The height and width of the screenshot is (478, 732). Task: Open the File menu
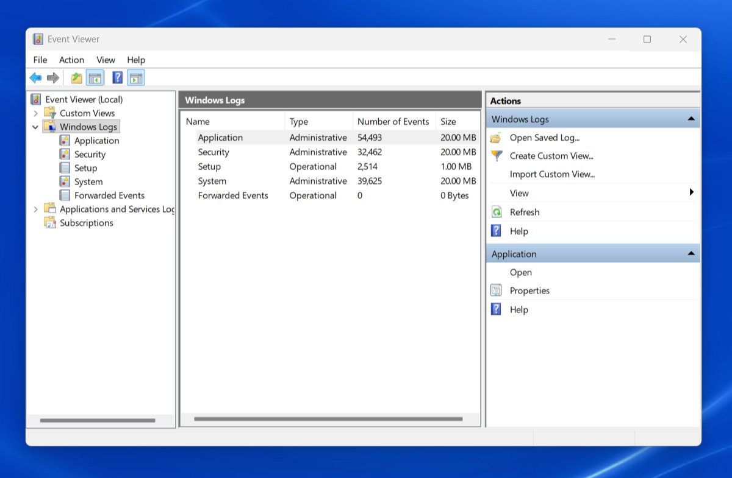(x=40, y=60)
